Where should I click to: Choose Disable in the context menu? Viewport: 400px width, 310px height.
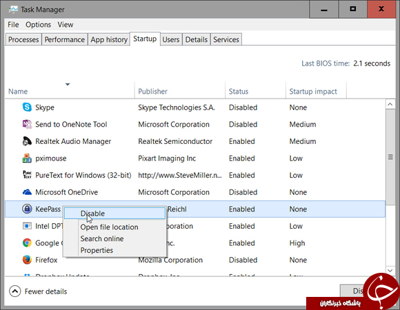pos(114,214)
